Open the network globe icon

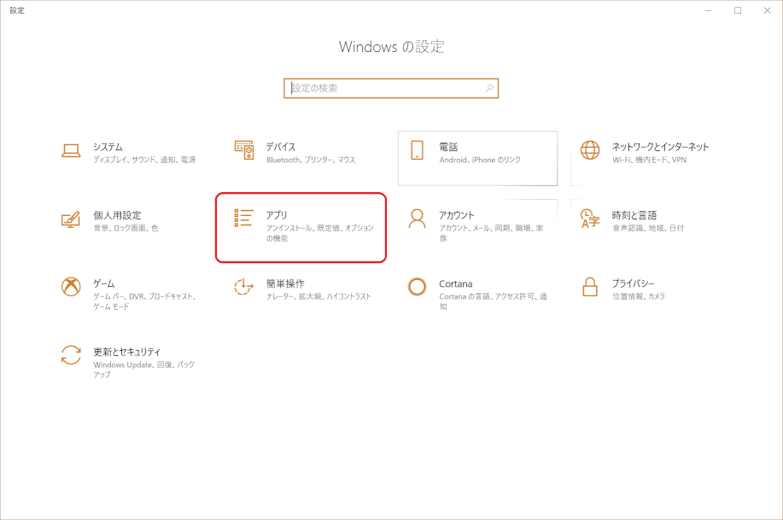click(x=590, y=150)
